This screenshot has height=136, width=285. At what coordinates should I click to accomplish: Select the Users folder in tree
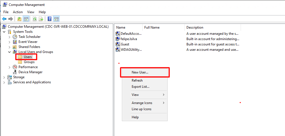(28, 57)
